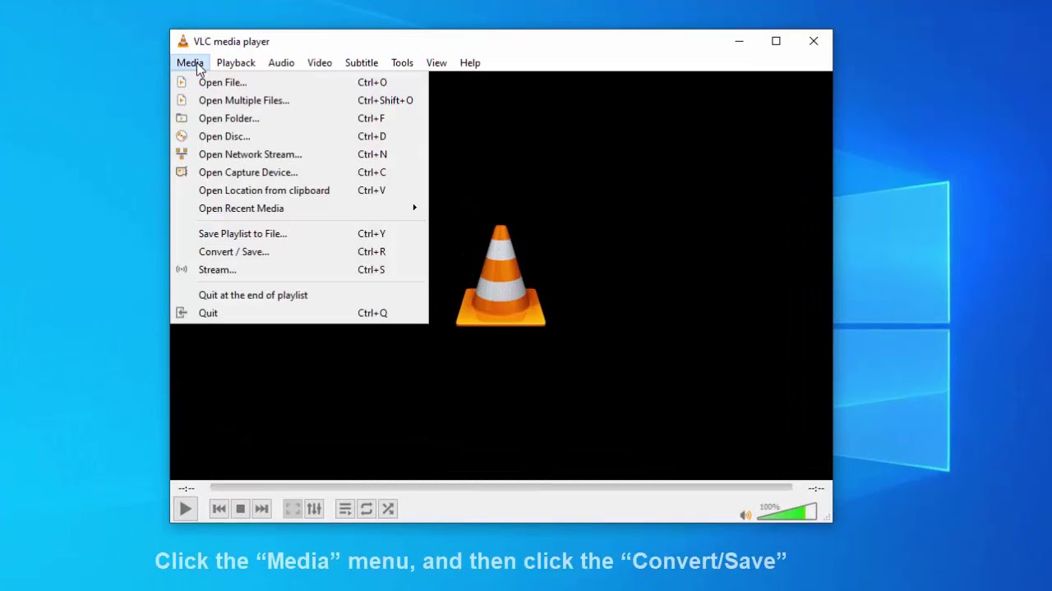
Task: Click the remaining time label
Action: click(x=816, y=488)
